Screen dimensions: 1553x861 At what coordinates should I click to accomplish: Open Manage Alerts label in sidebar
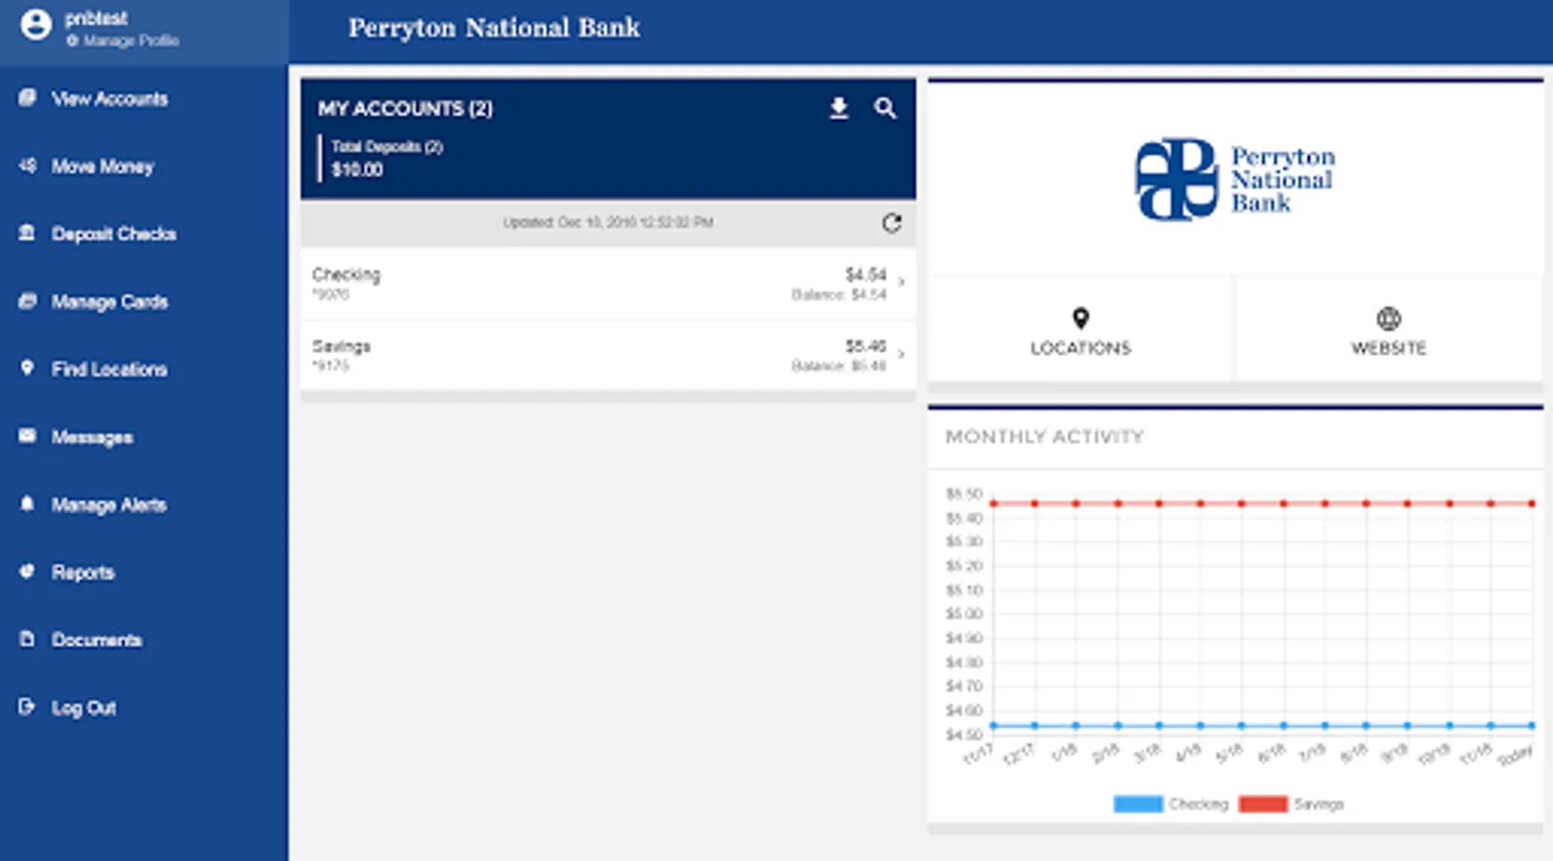tap(109, 505)
